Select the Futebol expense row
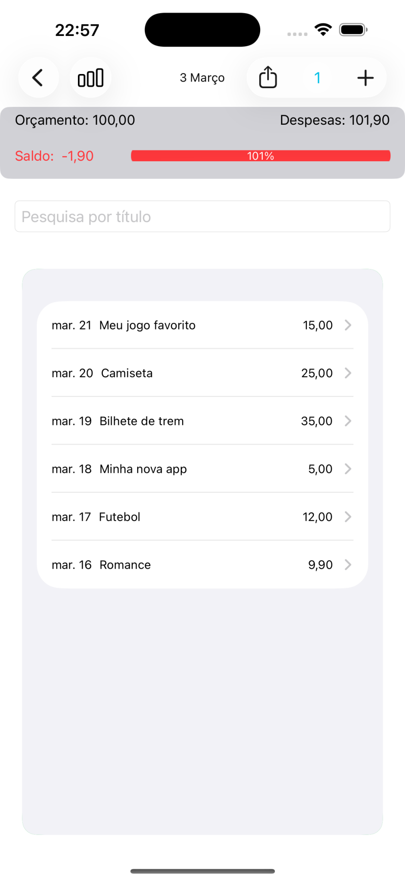The height and width of the screenshot is (881, 405). (119, 517)
